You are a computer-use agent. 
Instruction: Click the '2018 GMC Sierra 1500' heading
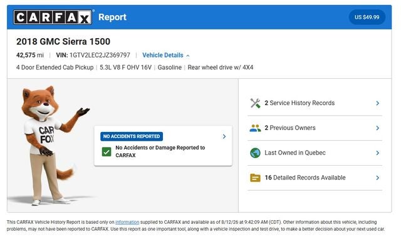coord(63,41)
